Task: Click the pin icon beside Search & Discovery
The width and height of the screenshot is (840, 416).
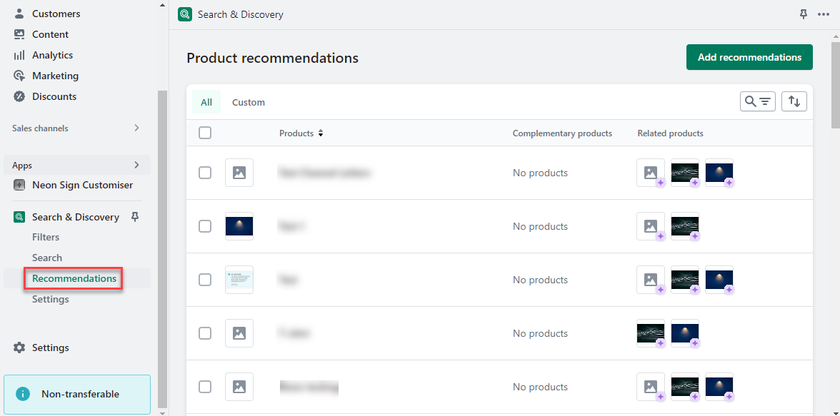Action: coord(135,217)
